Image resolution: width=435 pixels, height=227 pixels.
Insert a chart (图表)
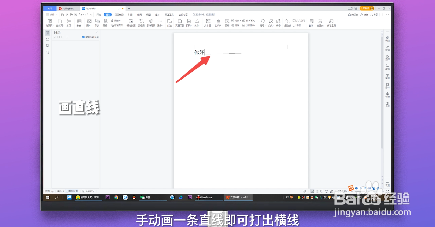point(116,21)
